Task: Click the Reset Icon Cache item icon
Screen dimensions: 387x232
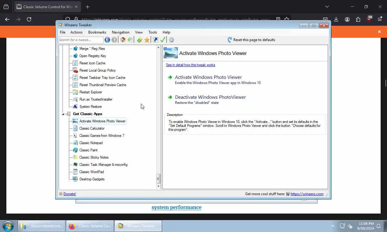Action: 75,63
